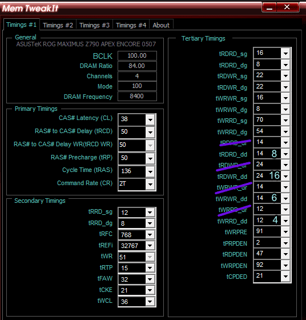Expand the Command Rate (CR) dropdown

tap(151, 184)
